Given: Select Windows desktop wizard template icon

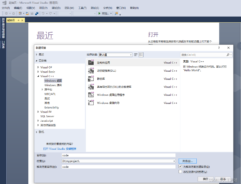Looking at the screenshot, I should [x=91, y=103].
